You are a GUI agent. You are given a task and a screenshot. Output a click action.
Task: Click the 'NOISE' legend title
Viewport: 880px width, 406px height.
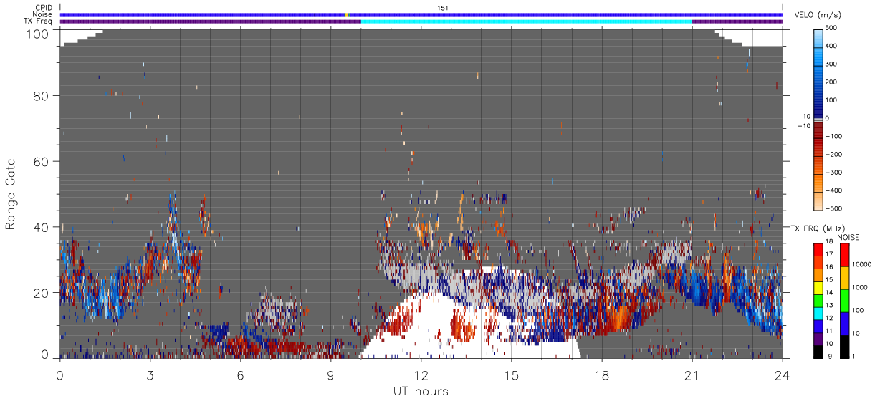pos(848,237)
